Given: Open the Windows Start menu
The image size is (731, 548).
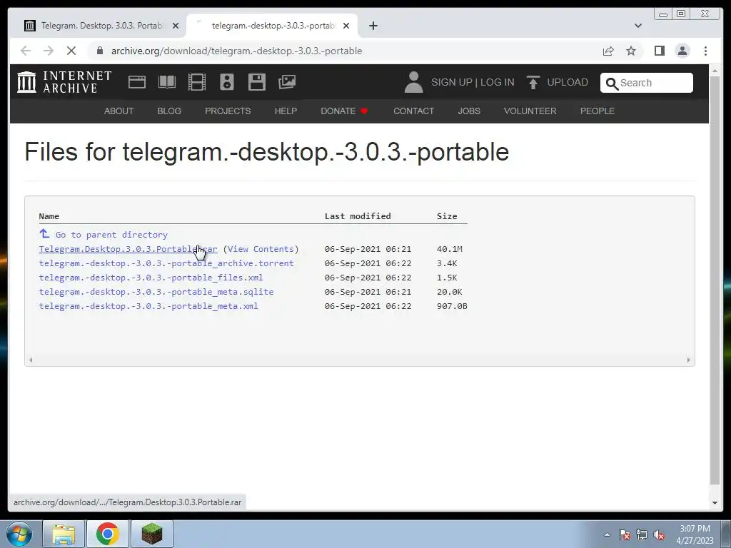Looking at the screenshot, I should tap(19, 534).
